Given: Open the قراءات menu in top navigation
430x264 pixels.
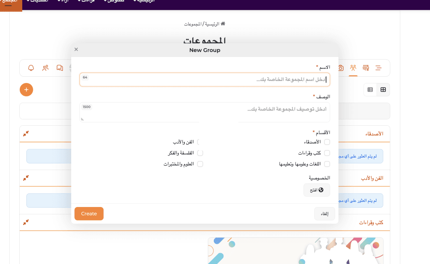Looking at the screenshot, I should coord(87,1).
